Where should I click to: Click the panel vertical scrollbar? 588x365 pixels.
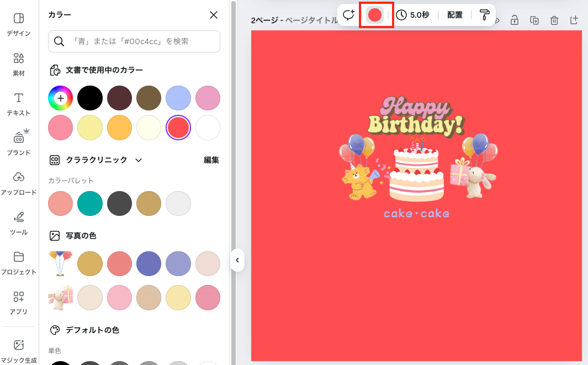[x=234, y=182]
